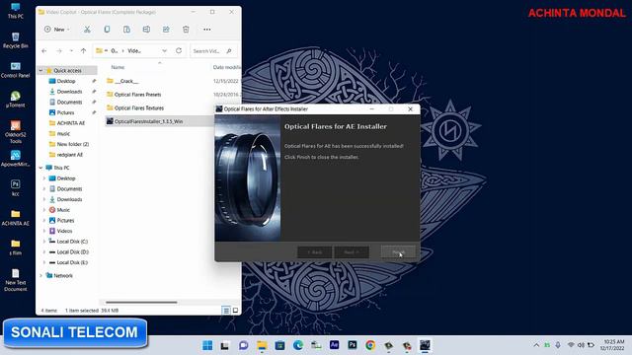Open Photoshop from the taskbar
632x355 pixels.
353,345
